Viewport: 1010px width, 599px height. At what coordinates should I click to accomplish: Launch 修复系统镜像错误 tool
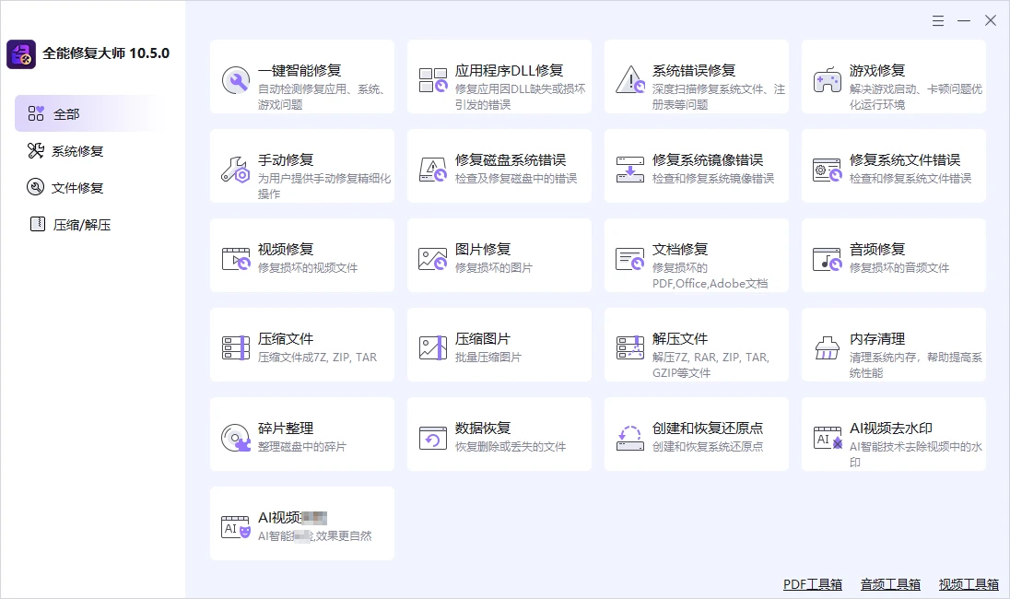coord(697,166)
